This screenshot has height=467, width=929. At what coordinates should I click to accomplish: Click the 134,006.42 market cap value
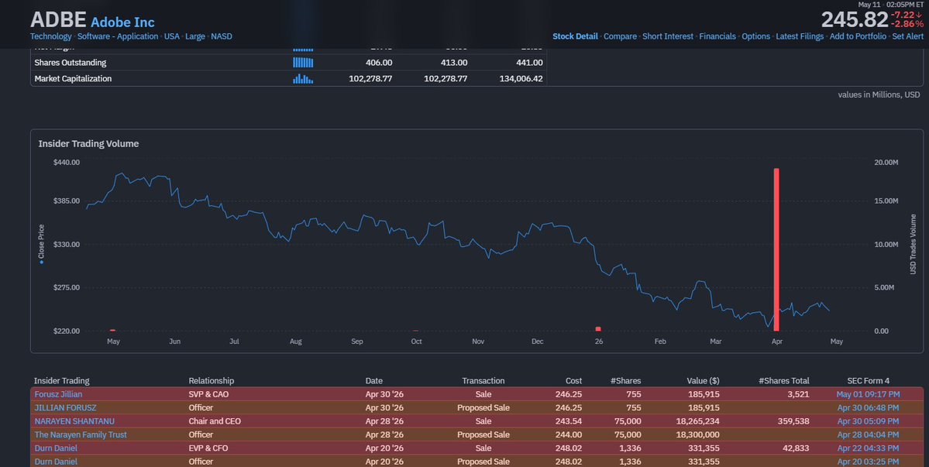click(521, 78)
